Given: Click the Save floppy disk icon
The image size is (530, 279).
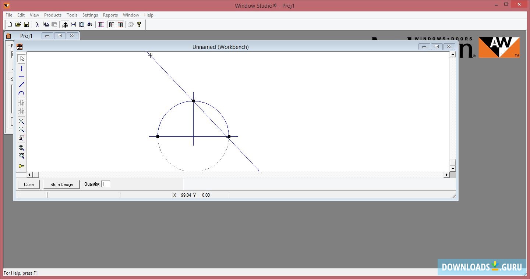Looking at the screenshot, I should pyautogui.click(x=26, y=24).
